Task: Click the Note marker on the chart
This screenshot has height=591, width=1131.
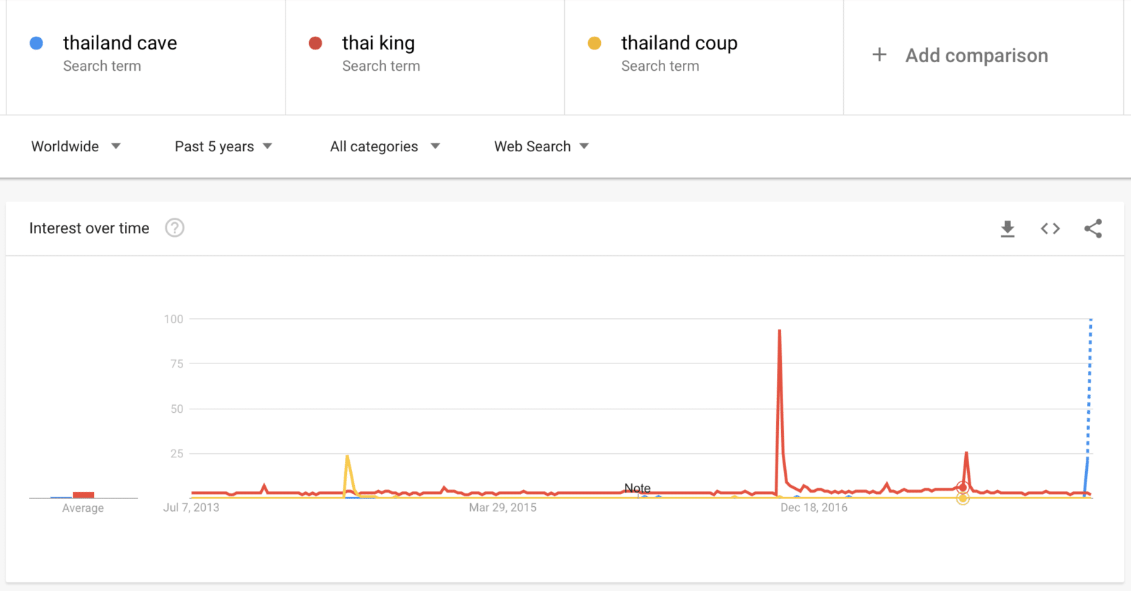Action: tap(637, 488)
